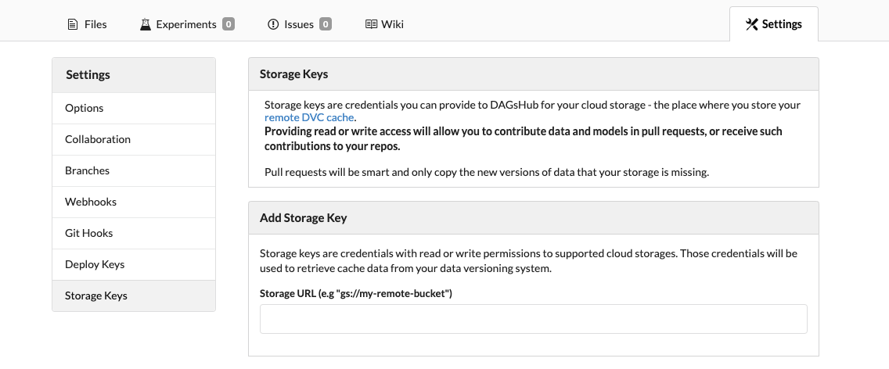The image size is (889, 369).
Task: Click the Wiki book icon
Action: (371, 24)
